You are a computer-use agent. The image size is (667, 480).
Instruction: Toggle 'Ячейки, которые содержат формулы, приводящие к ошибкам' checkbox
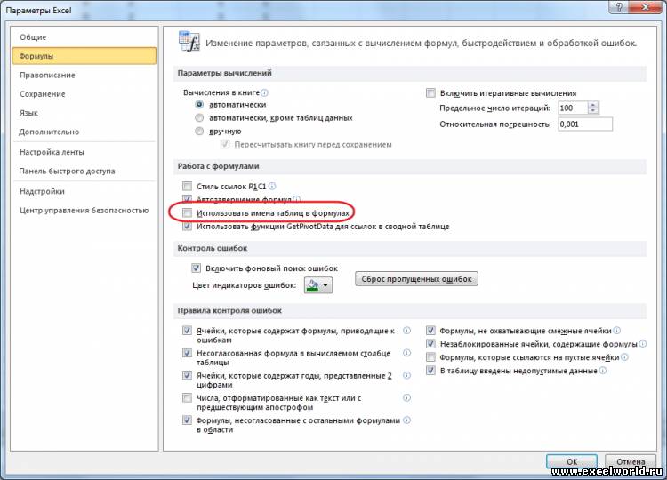(187, 331)
